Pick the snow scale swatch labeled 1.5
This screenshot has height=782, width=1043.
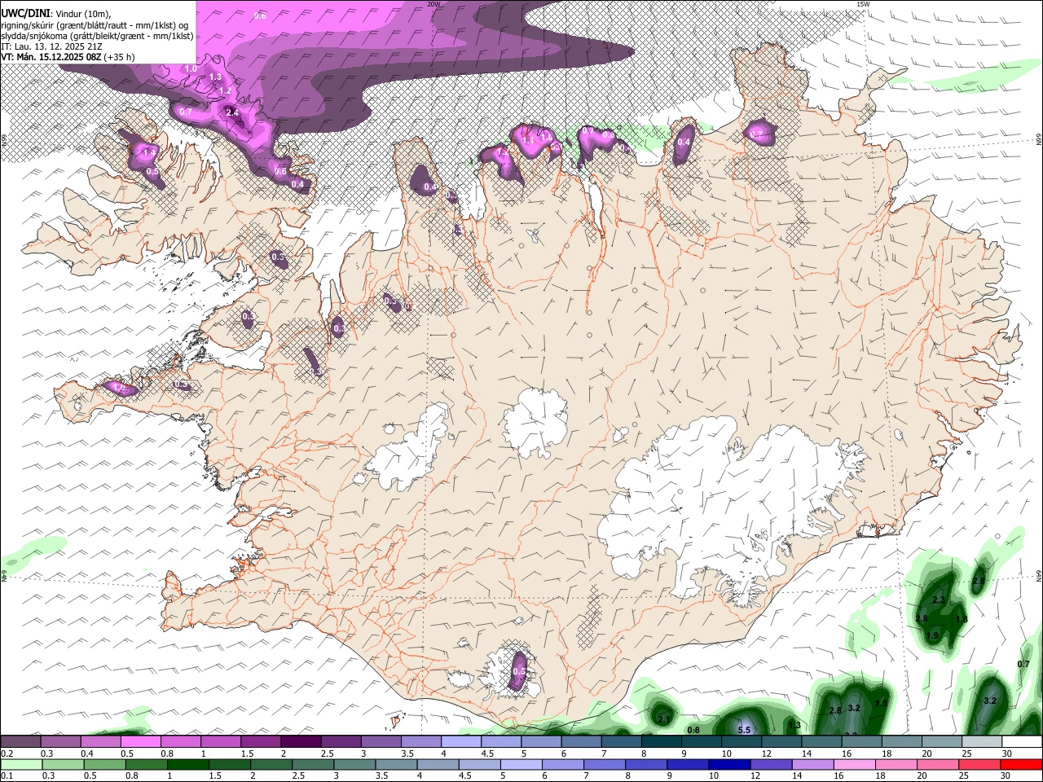[261, 741]
